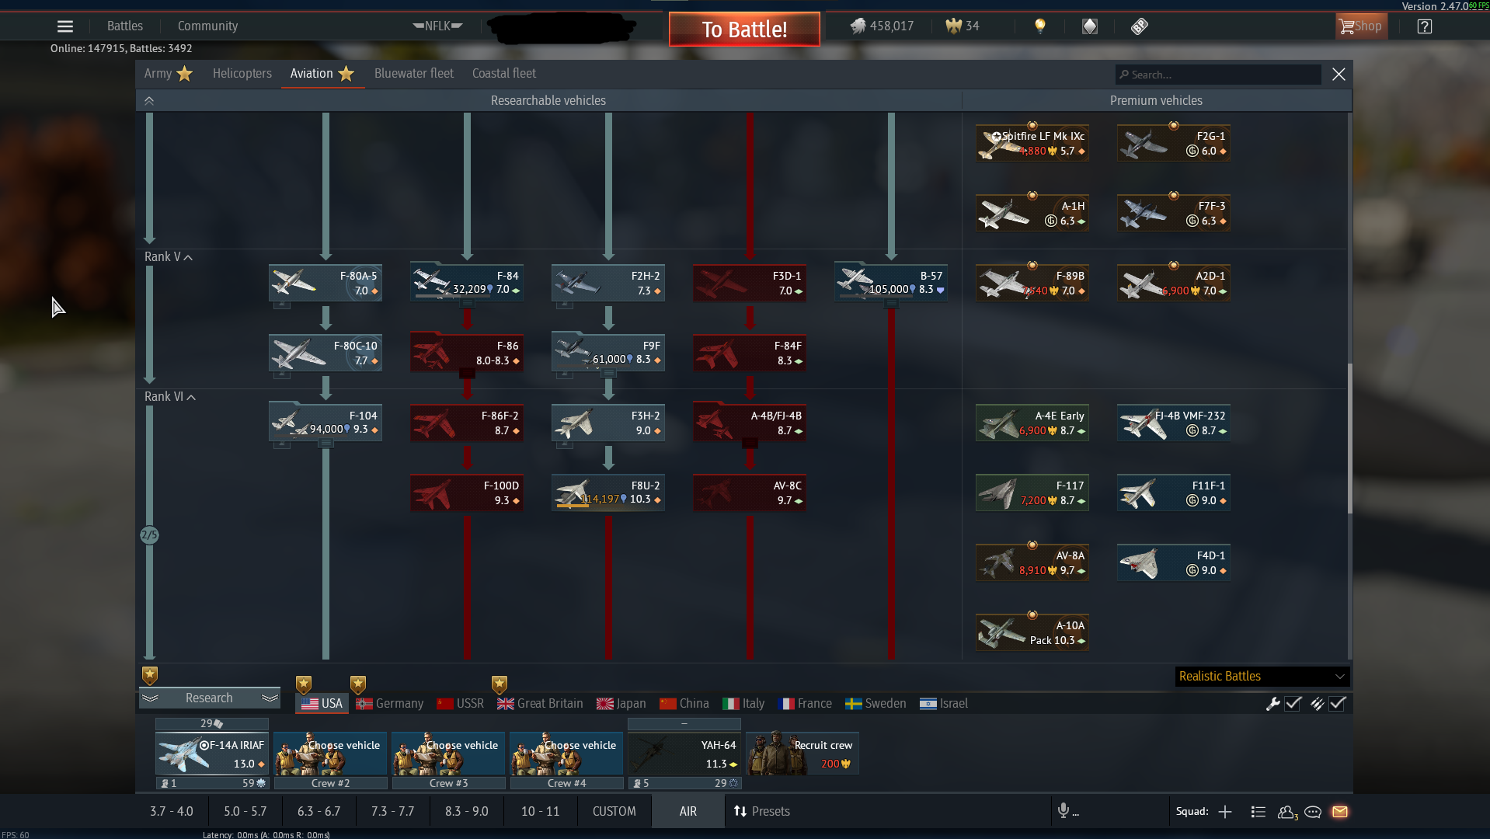Click the microphone voice chat icon
Viewport: 1490px width, 839px height.
click(1064, 811)
